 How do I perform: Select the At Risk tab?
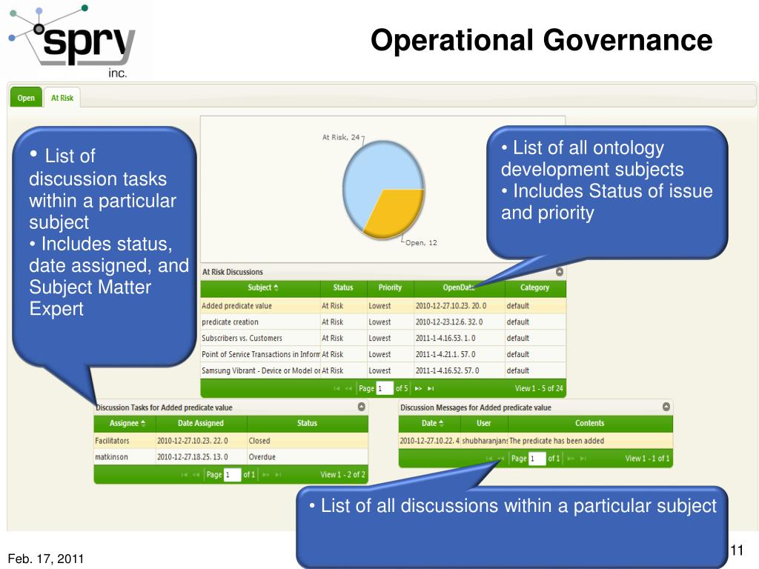coord(62,98)
